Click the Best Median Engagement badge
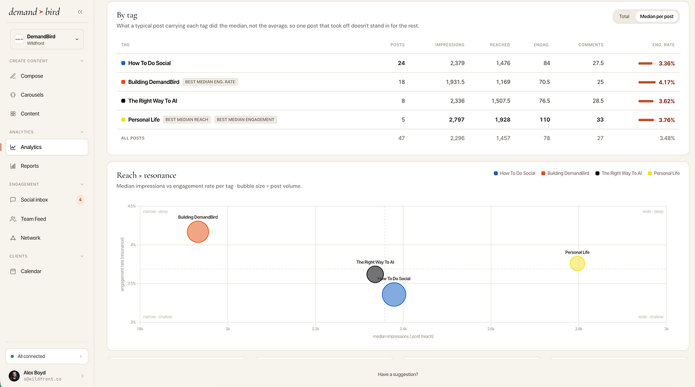 coord(245,120)
